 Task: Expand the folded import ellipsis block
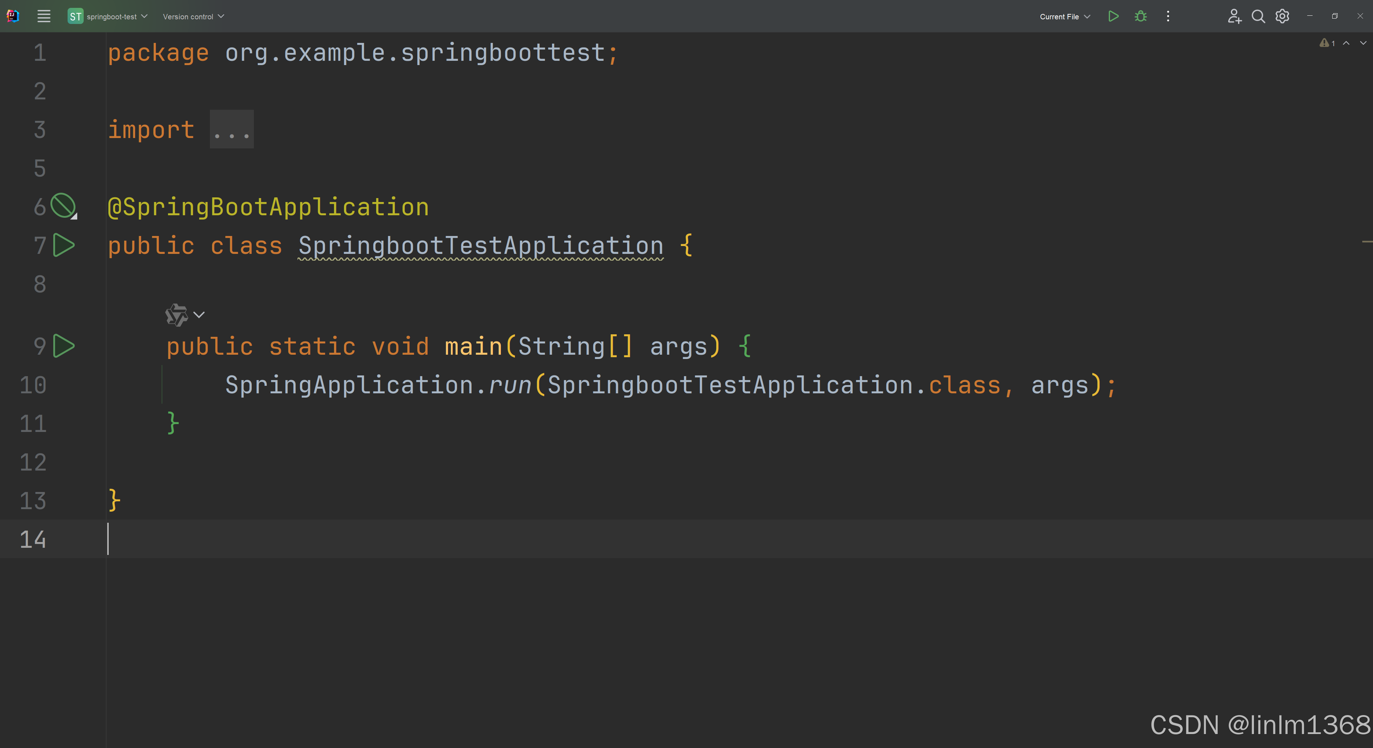[231, 129]
